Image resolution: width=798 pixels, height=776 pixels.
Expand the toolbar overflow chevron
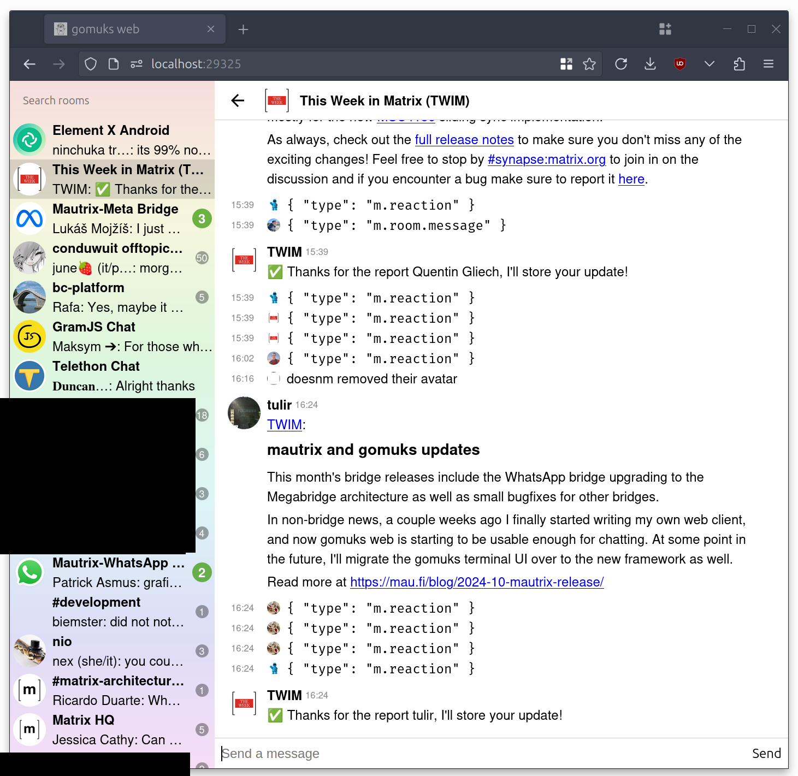pos(710,64)
